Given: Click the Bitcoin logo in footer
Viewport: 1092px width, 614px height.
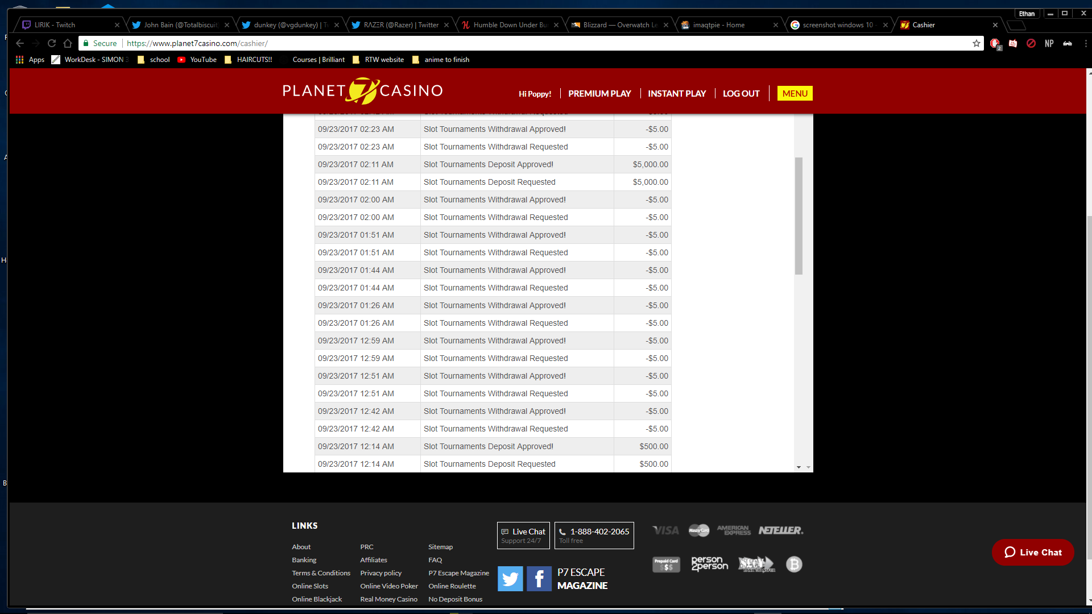Looking at the screenshot, I should click(x=794, y=564).
